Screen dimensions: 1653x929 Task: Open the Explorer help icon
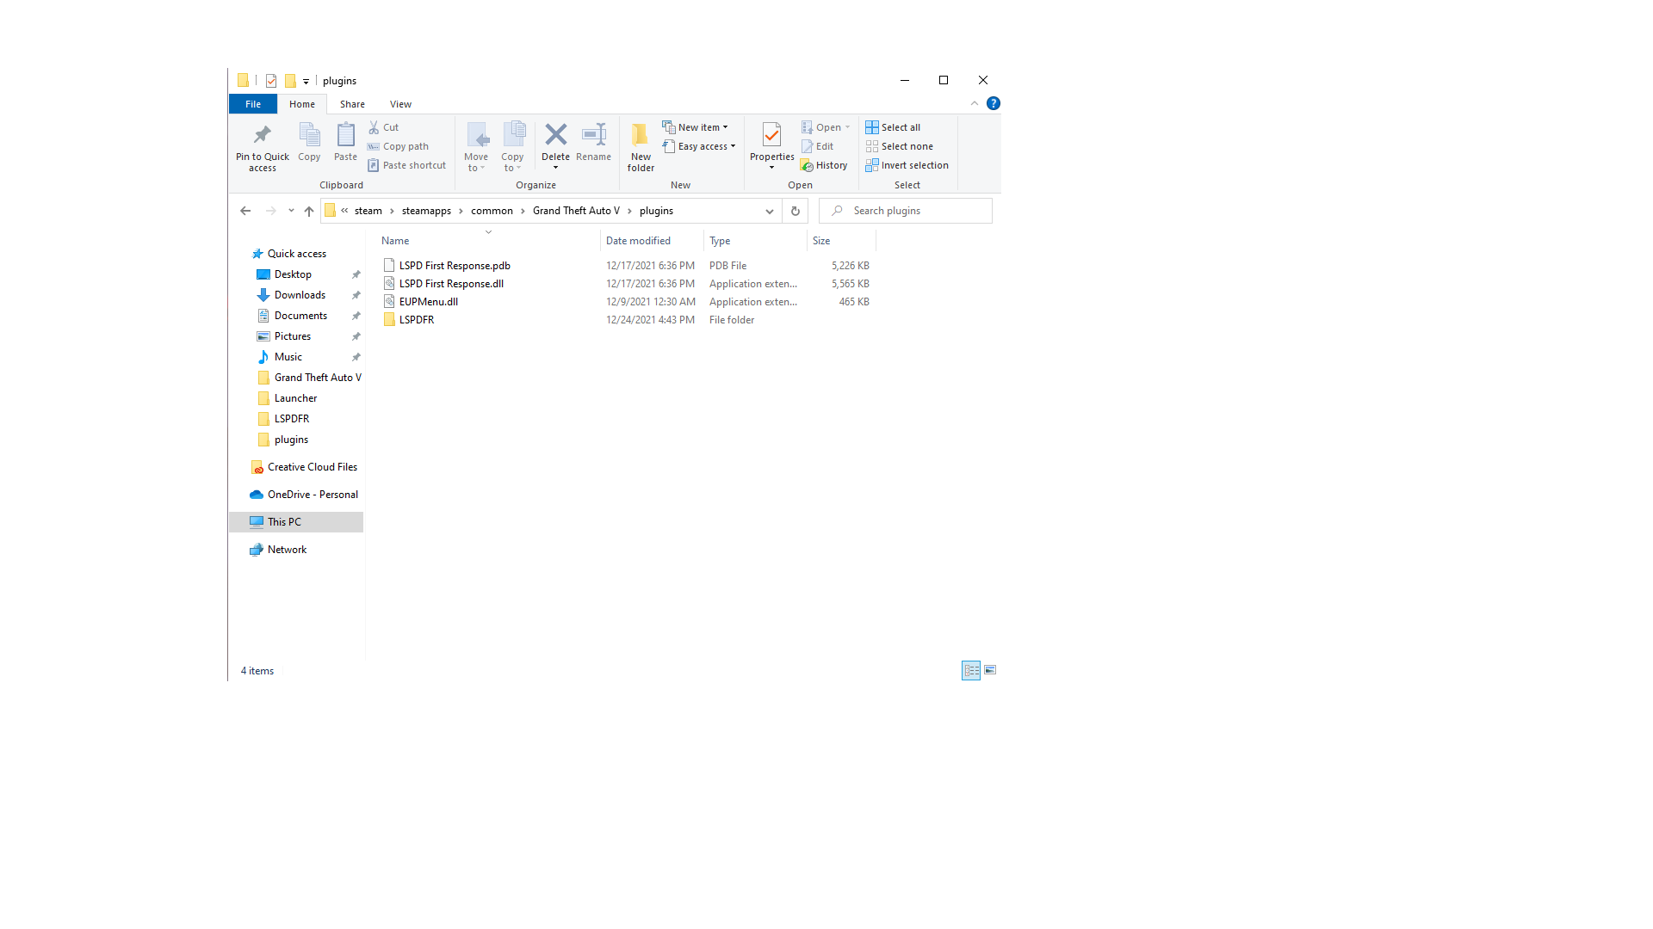pos(993,103)
